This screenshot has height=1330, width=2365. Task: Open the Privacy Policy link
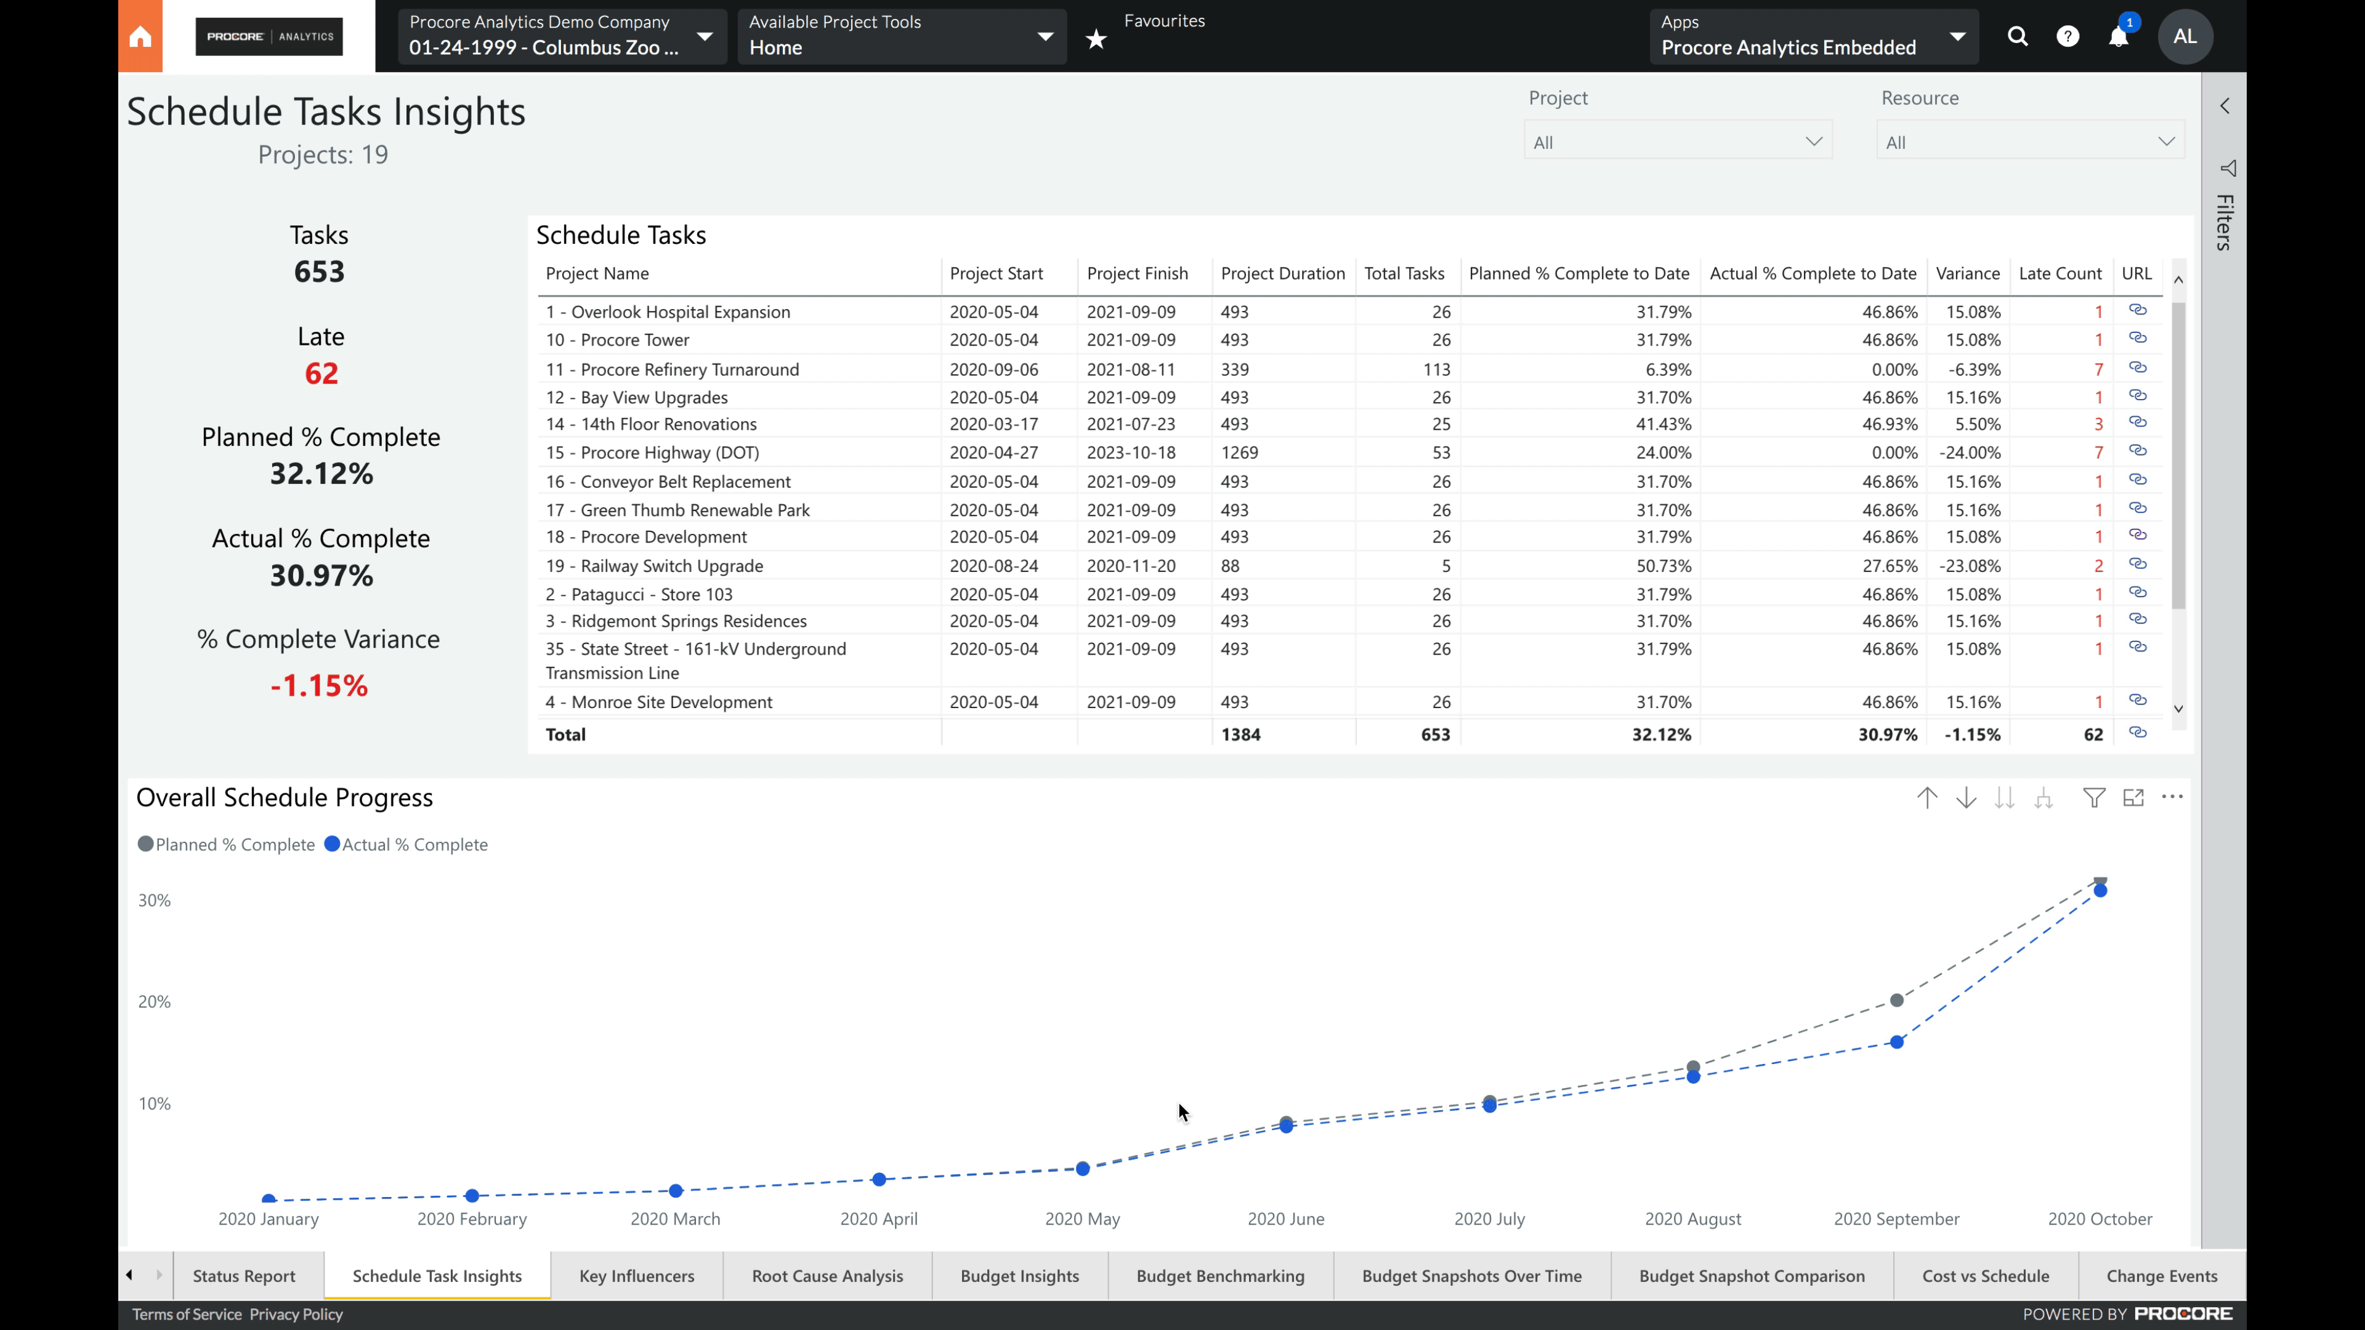pyautogui.click(x=296, y=1315)
